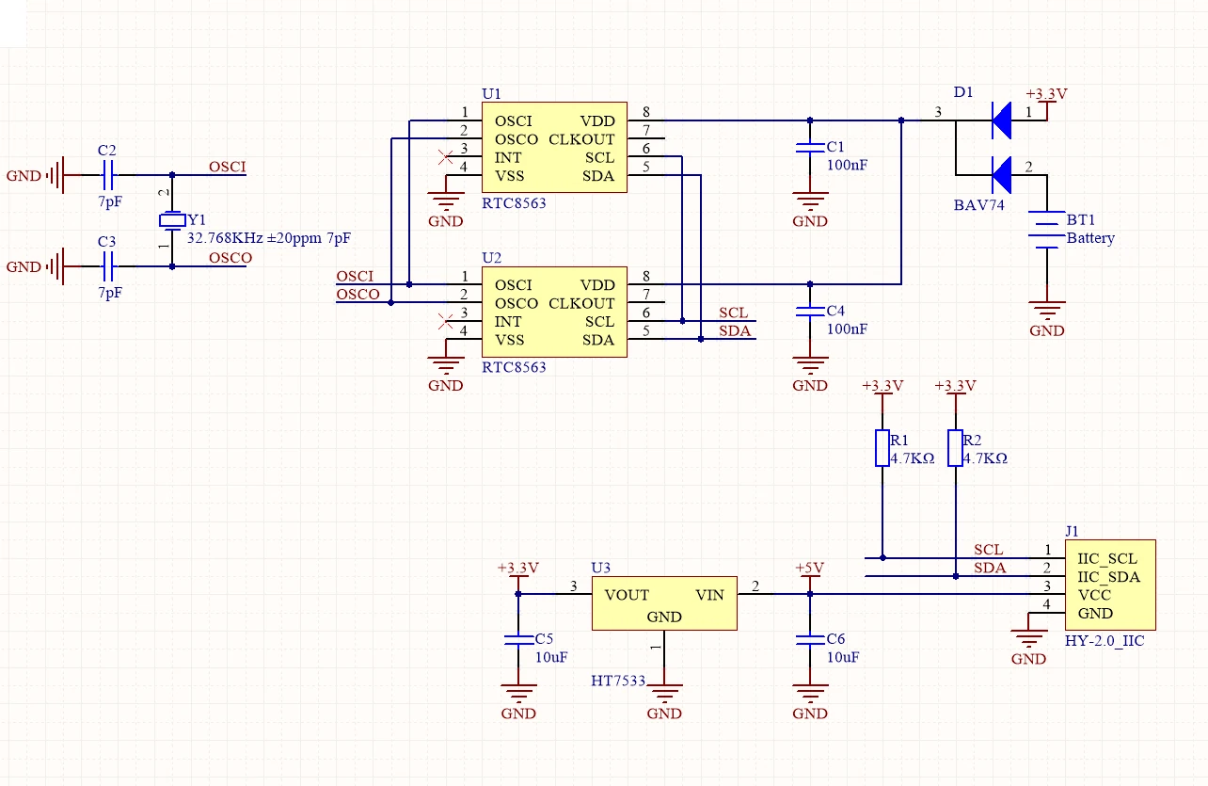Select capacitor C4 symbol
The image size is (1208, 786).
[x=810, y=312]
